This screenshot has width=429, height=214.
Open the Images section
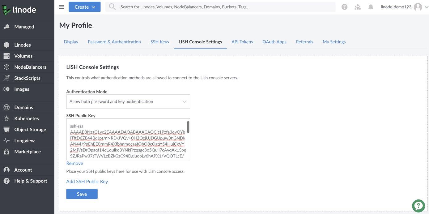(x=21, y=89)
